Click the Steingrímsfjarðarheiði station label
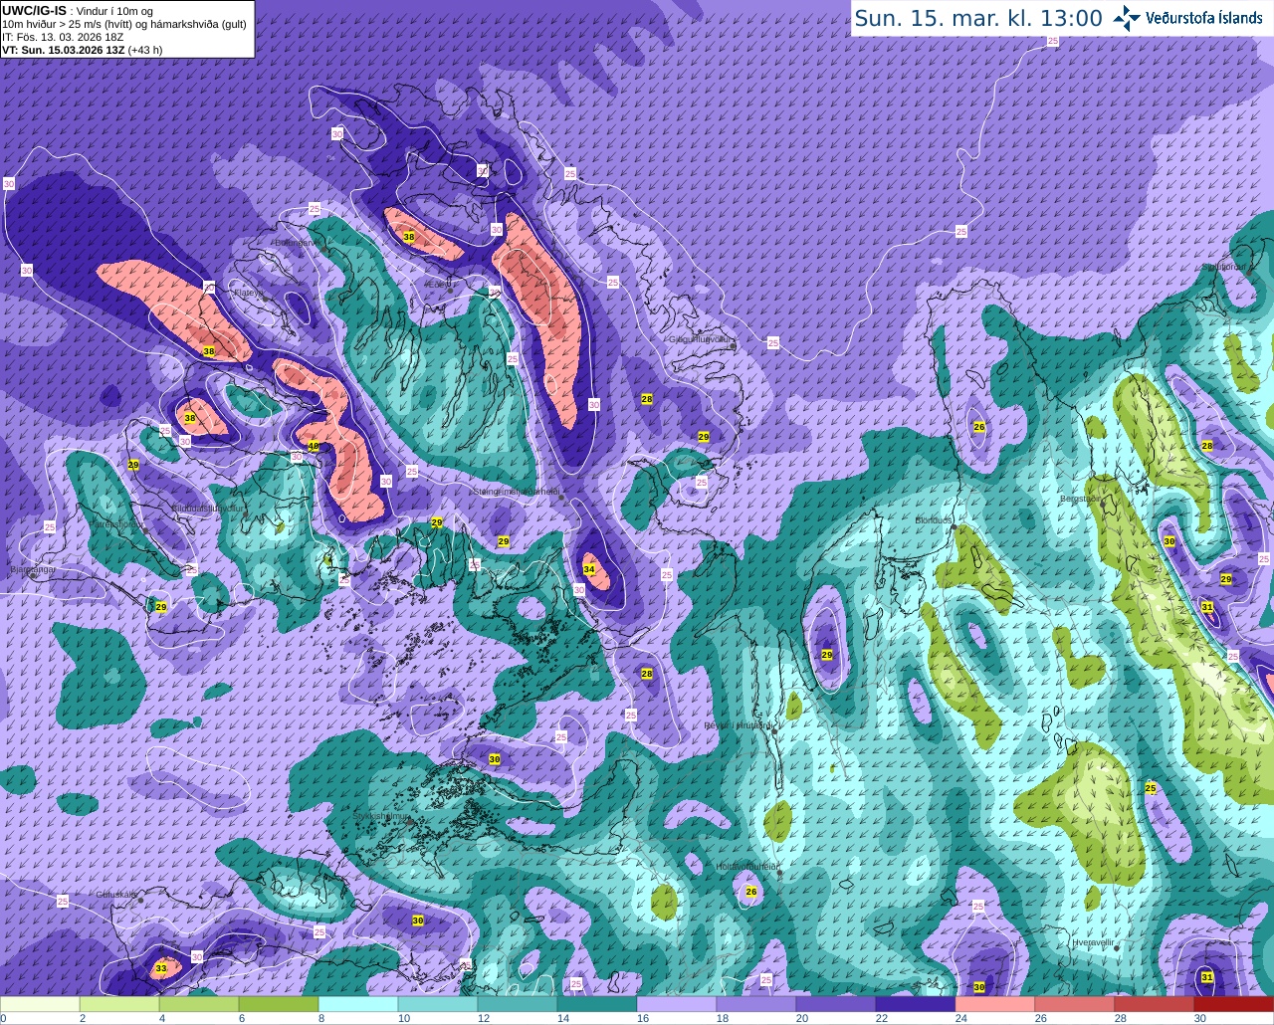The image size is (1274, 1025). [516, 491]
